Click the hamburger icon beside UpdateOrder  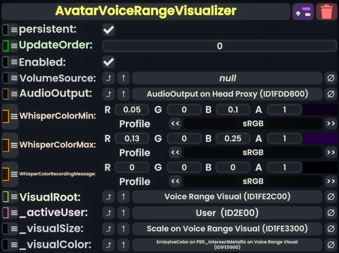14,46
